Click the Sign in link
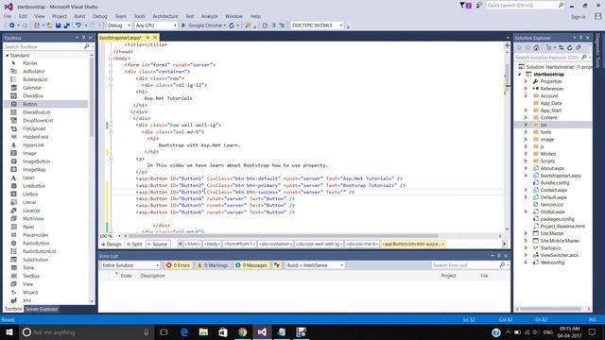605x340 pixels. [x=578, y=17]
